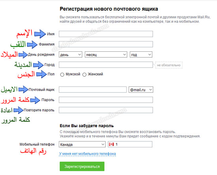
Task: Click the не обязательно hint beside city
Action: (x=169, y=65)
